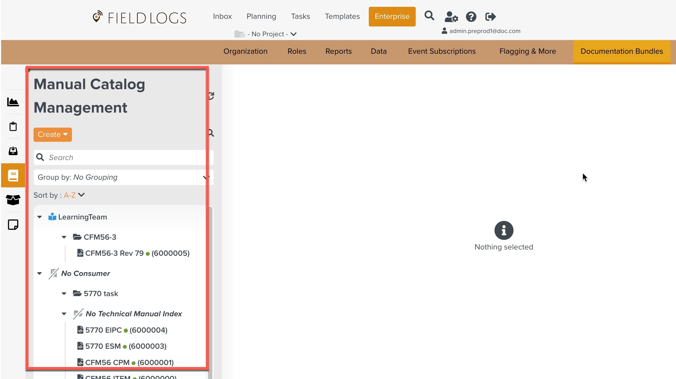Image resolution: width=676 pixels, height=379 pixels.
Task: Open the import inbox sidebar icon
Action: coord(13,151)
